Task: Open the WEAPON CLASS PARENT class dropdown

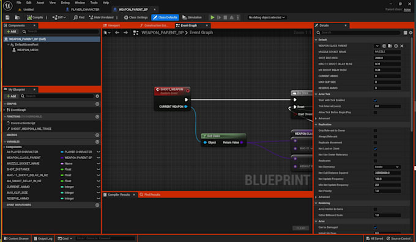Action: tap(377, 46)
